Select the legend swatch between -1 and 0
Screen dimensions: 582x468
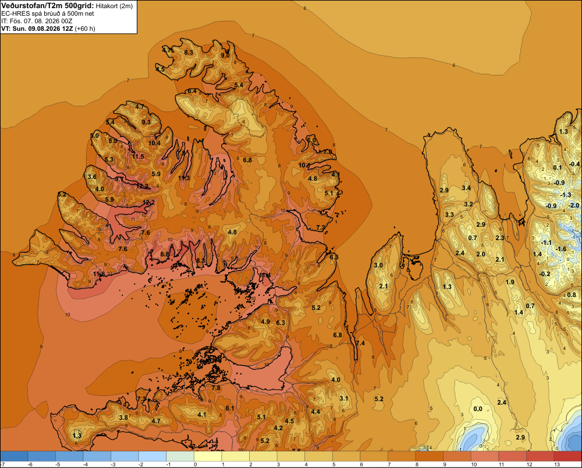tap(180, 456)
